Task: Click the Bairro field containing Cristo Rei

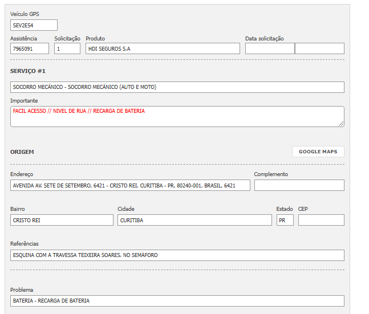Action: pyautogui.click(x=62, y=220)
